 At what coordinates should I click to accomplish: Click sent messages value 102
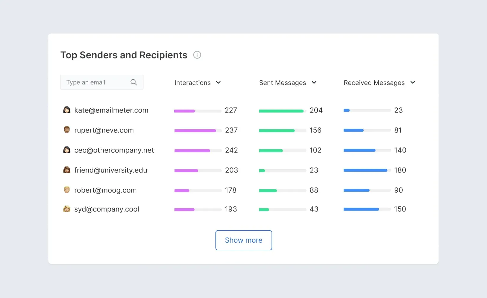coord(316,150)
